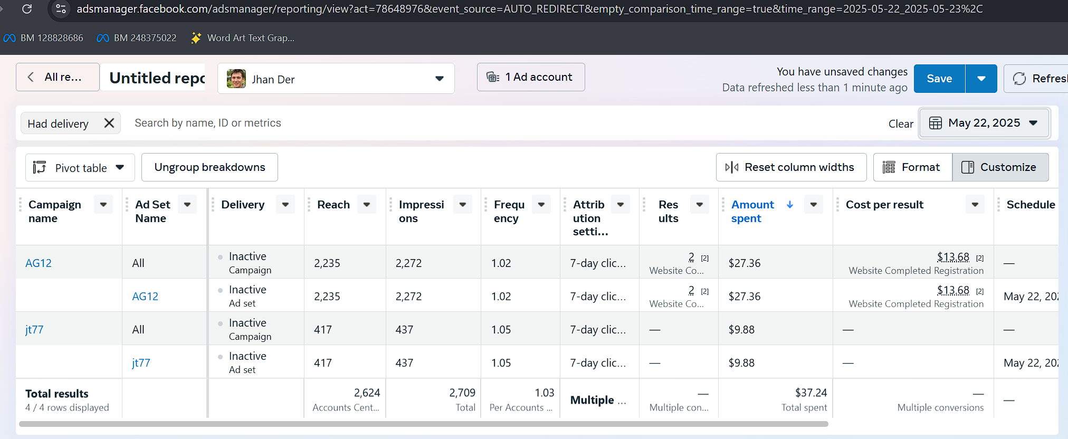The image size is (1068, 439).
Task: Reload the page with the browser refresh icon
Action: (x=27, y=9)
